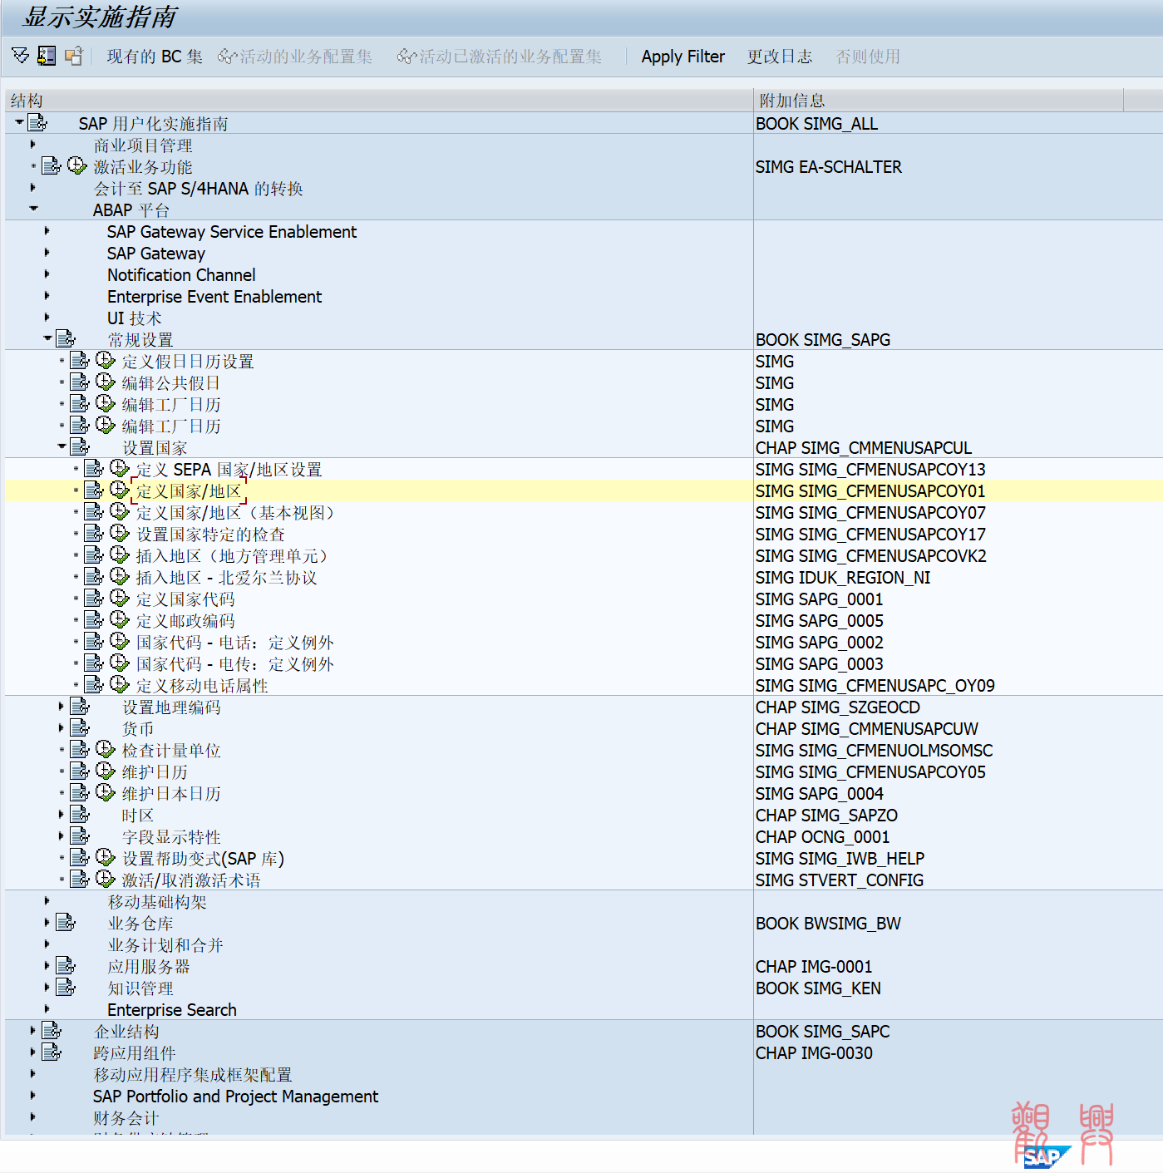The height and width of the screenshot is (1173, 1163).
Task: Execute the highlighted 定义国家/地区 activity icon
Action: pos(120,490)
